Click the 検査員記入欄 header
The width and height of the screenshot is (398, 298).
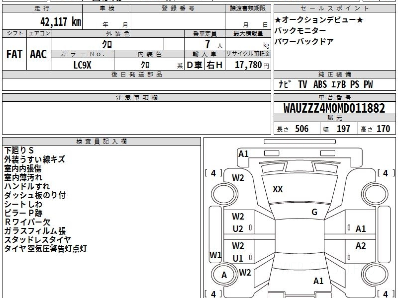pyautogui.click(x=101, y=141)
